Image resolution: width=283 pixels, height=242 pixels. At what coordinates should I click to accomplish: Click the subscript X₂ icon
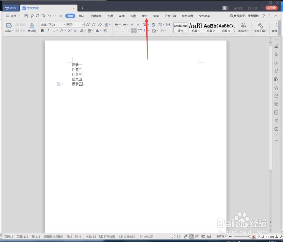click(76, 31)
